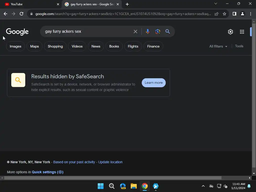Clear the Google search box text
This screenshot has width=256, height=192.
[135, 31]
